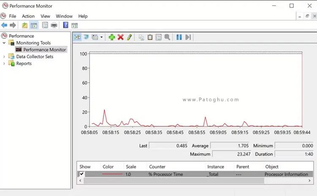Click Change graph type icon
Image resolution: width=317 pixels, height=196 pixels.
click(95, 37)
